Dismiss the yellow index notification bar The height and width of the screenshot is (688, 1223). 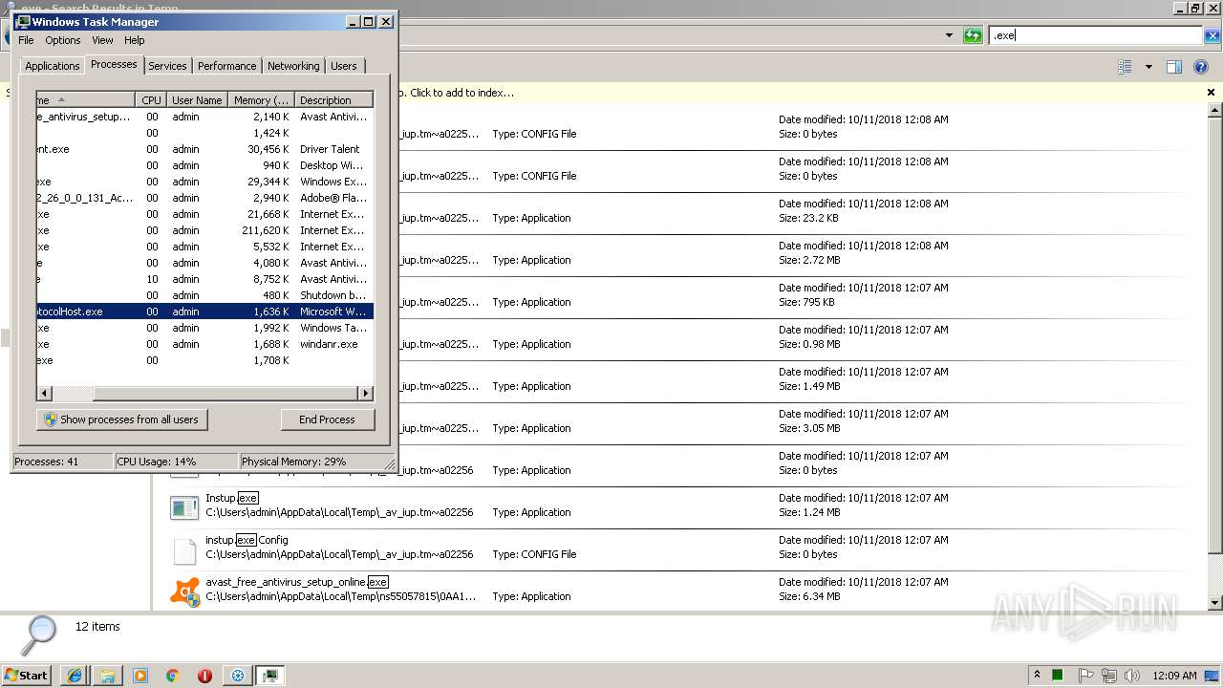click(x=1211, y=93)
